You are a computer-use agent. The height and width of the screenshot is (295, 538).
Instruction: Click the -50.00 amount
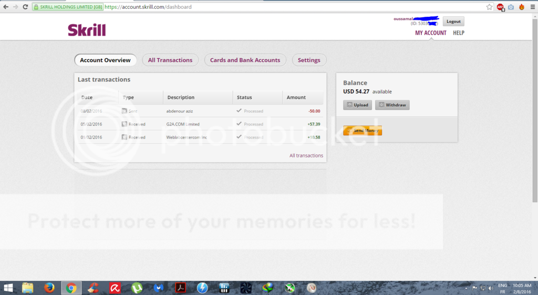point(314,111)
